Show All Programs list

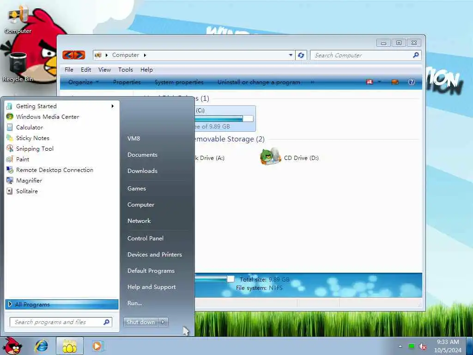(x=61, y=304)
